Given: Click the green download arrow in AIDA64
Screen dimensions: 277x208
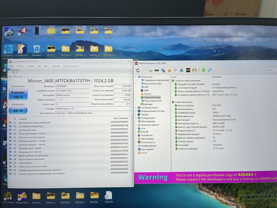Looking at the screenshot, I should pos(204,70).
